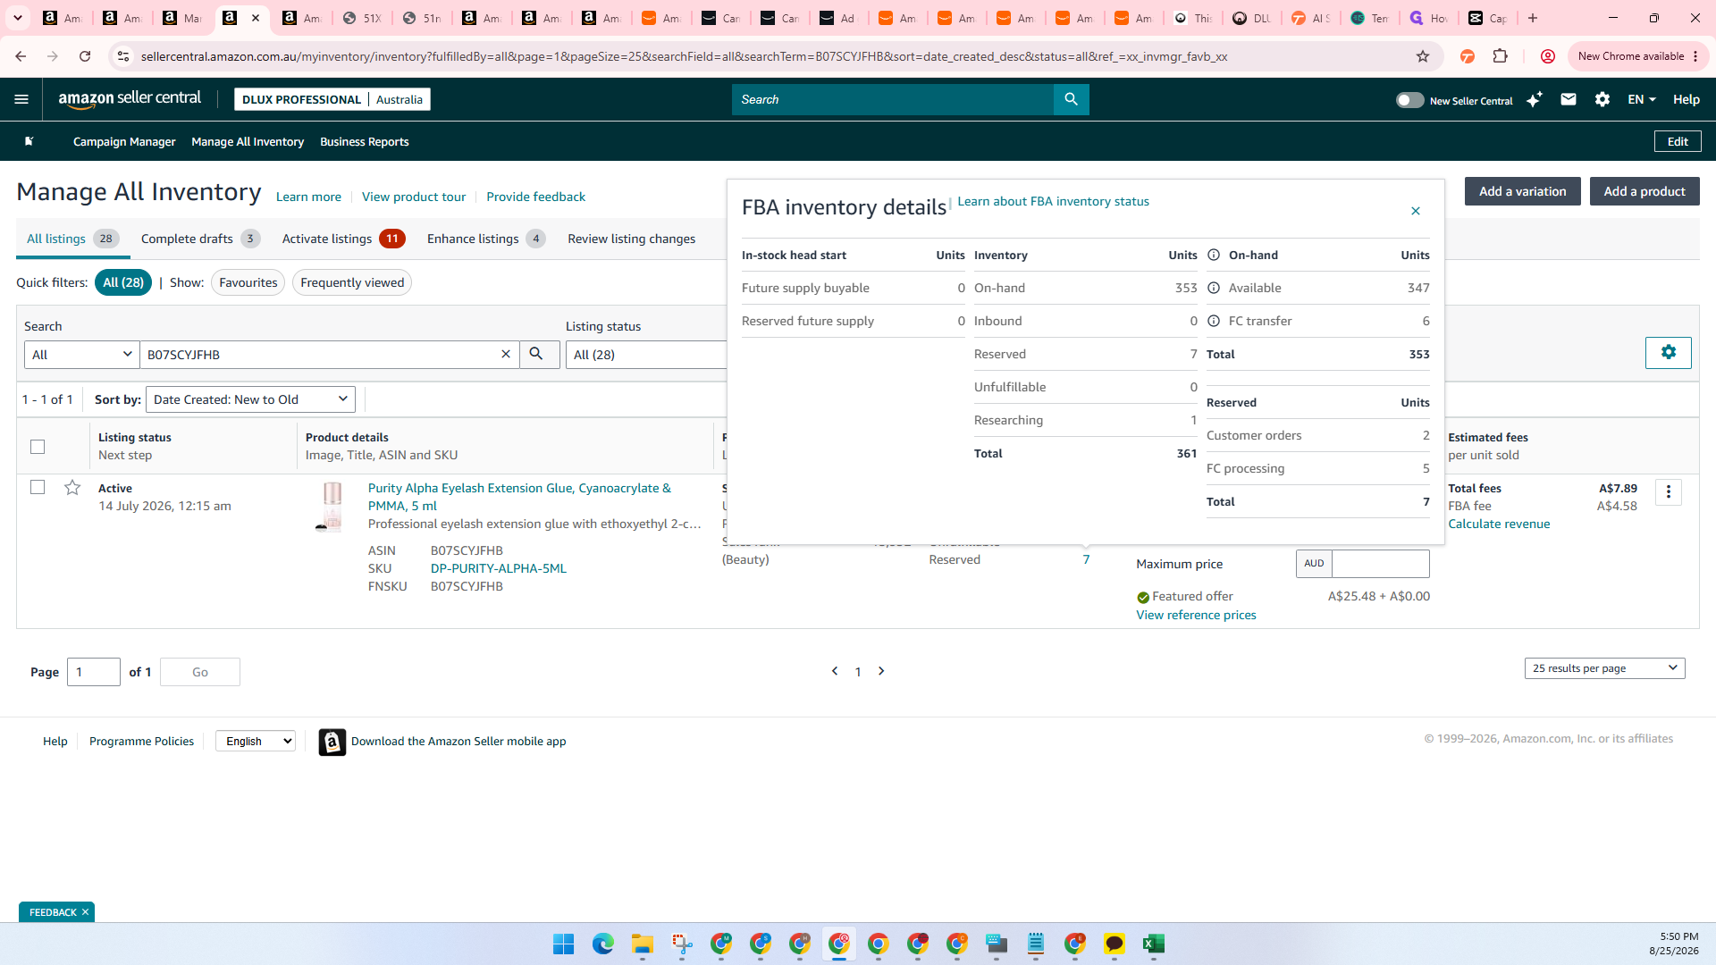Click info icon beside Available row
1716x965 pixels.
(x=1214, y=288)
